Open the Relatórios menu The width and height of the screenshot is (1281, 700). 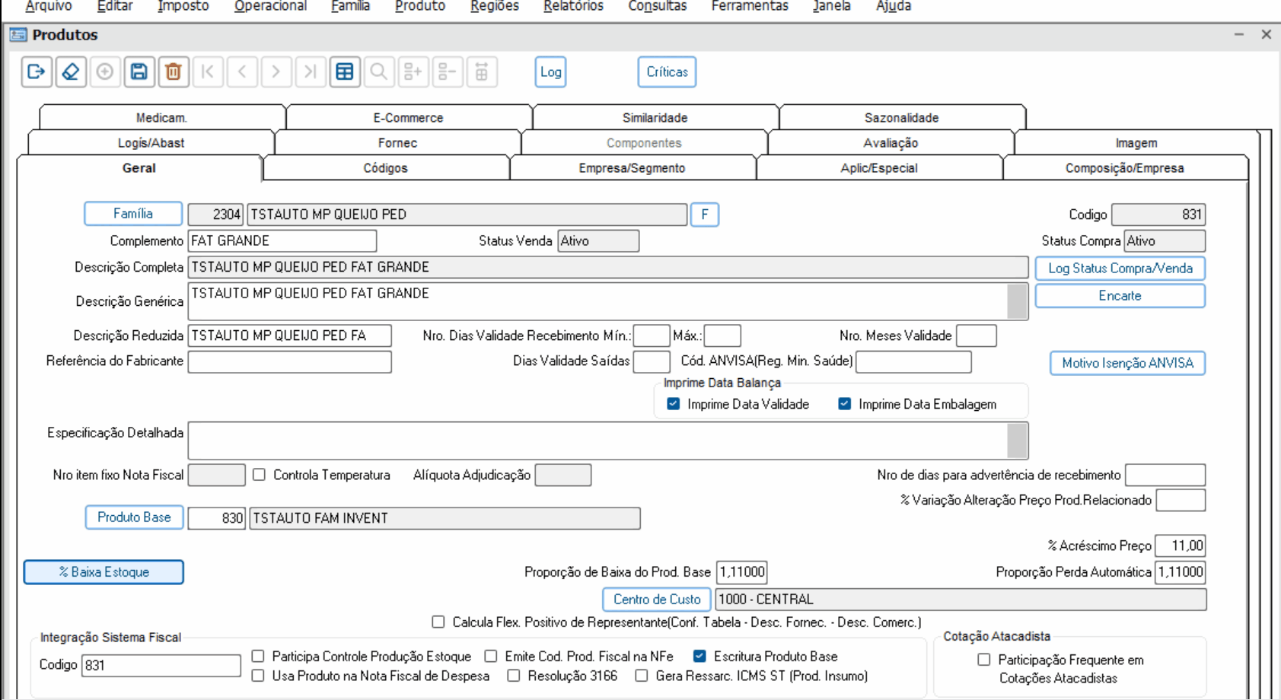point(573,7)
